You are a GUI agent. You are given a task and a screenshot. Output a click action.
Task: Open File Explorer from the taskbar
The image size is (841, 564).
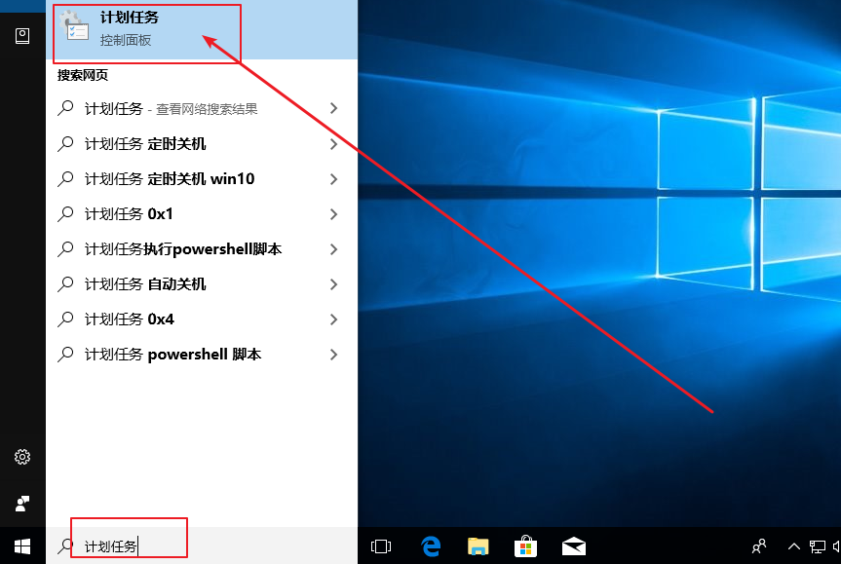point(478,546)
